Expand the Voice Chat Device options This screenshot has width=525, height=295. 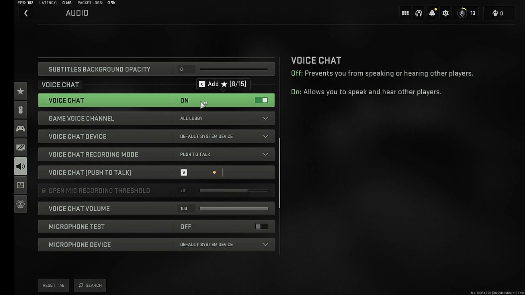pos(224,136)
